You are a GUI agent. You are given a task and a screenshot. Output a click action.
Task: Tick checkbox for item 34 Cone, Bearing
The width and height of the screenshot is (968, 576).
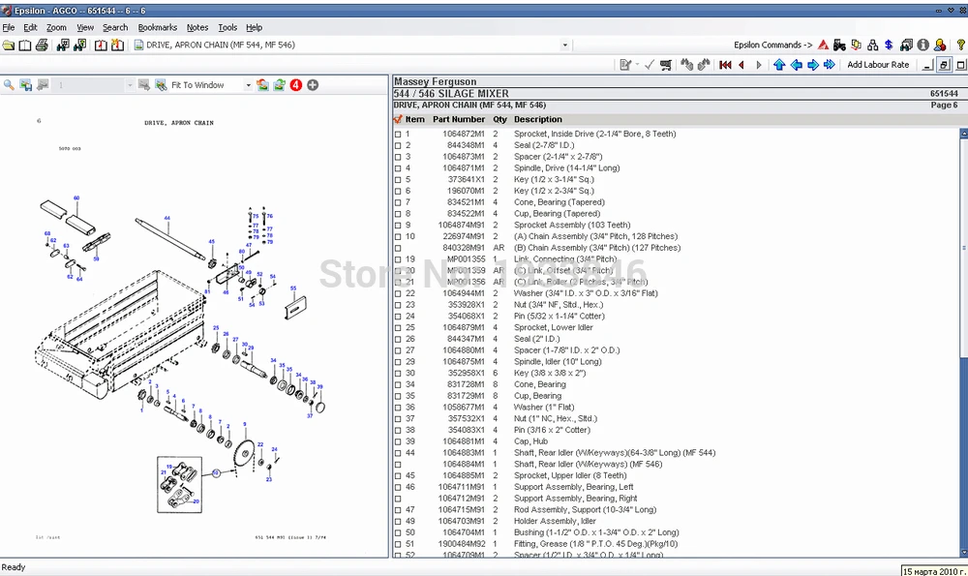(x=398, y=384)
